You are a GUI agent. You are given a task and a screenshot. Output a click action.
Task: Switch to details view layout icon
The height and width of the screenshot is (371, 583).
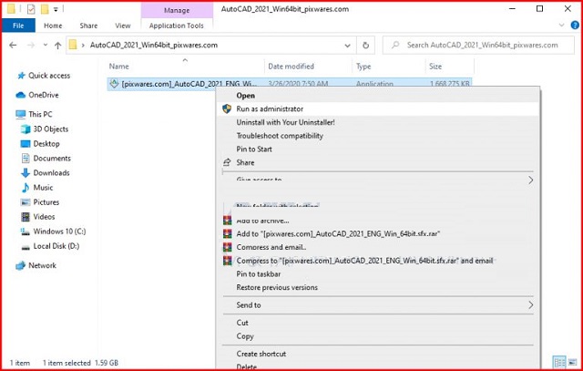(558, 362)
